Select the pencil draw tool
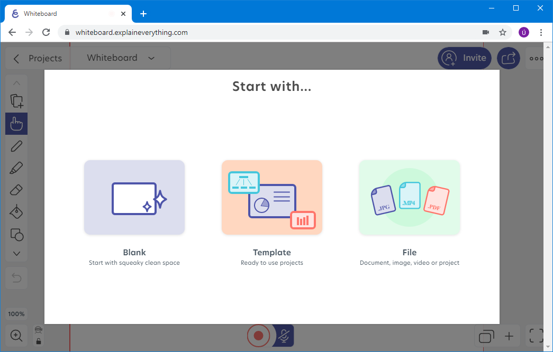 [16, 146]
